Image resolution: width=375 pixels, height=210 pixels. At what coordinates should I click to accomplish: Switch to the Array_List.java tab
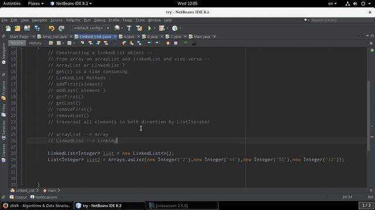pos(54,37)
